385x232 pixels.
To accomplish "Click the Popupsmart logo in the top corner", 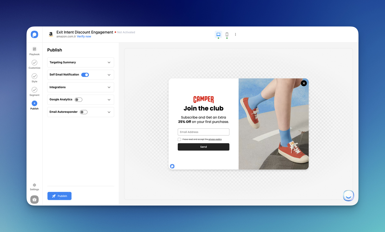I will (34, 34).
